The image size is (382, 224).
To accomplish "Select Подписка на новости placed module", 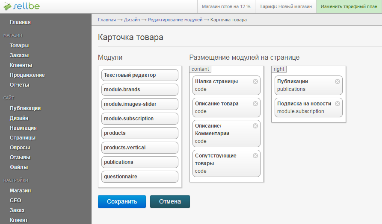I will [x=308, y=108].
